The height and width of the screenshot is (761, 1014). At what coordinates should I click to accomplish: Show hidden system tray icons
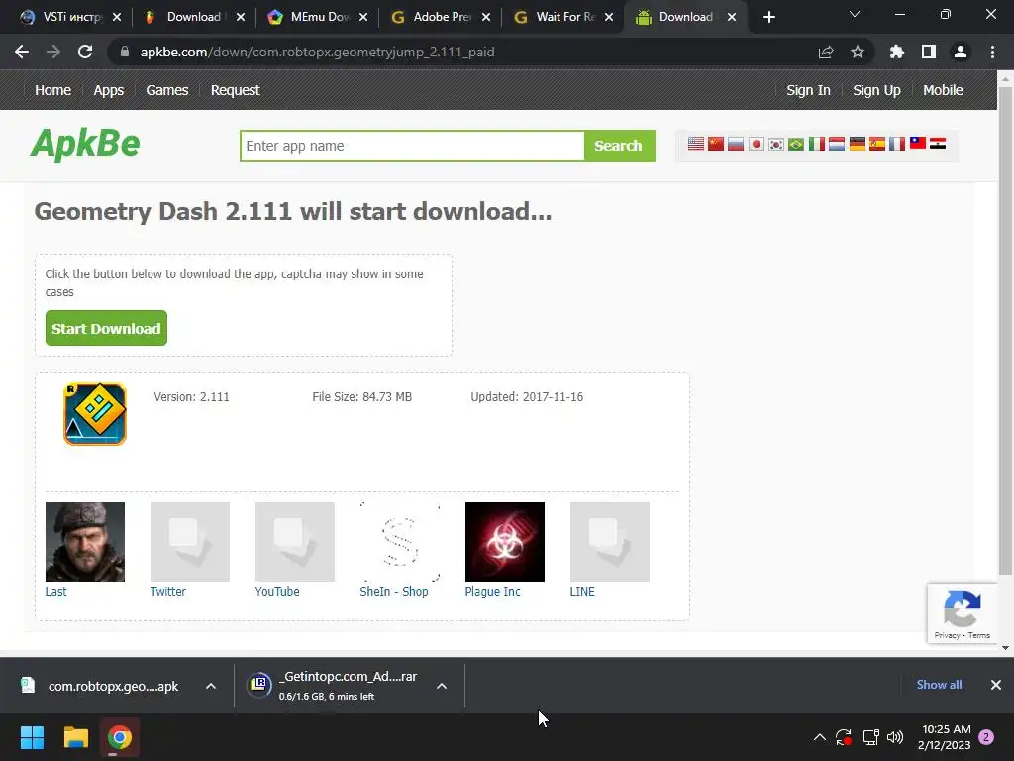(819, 737)
